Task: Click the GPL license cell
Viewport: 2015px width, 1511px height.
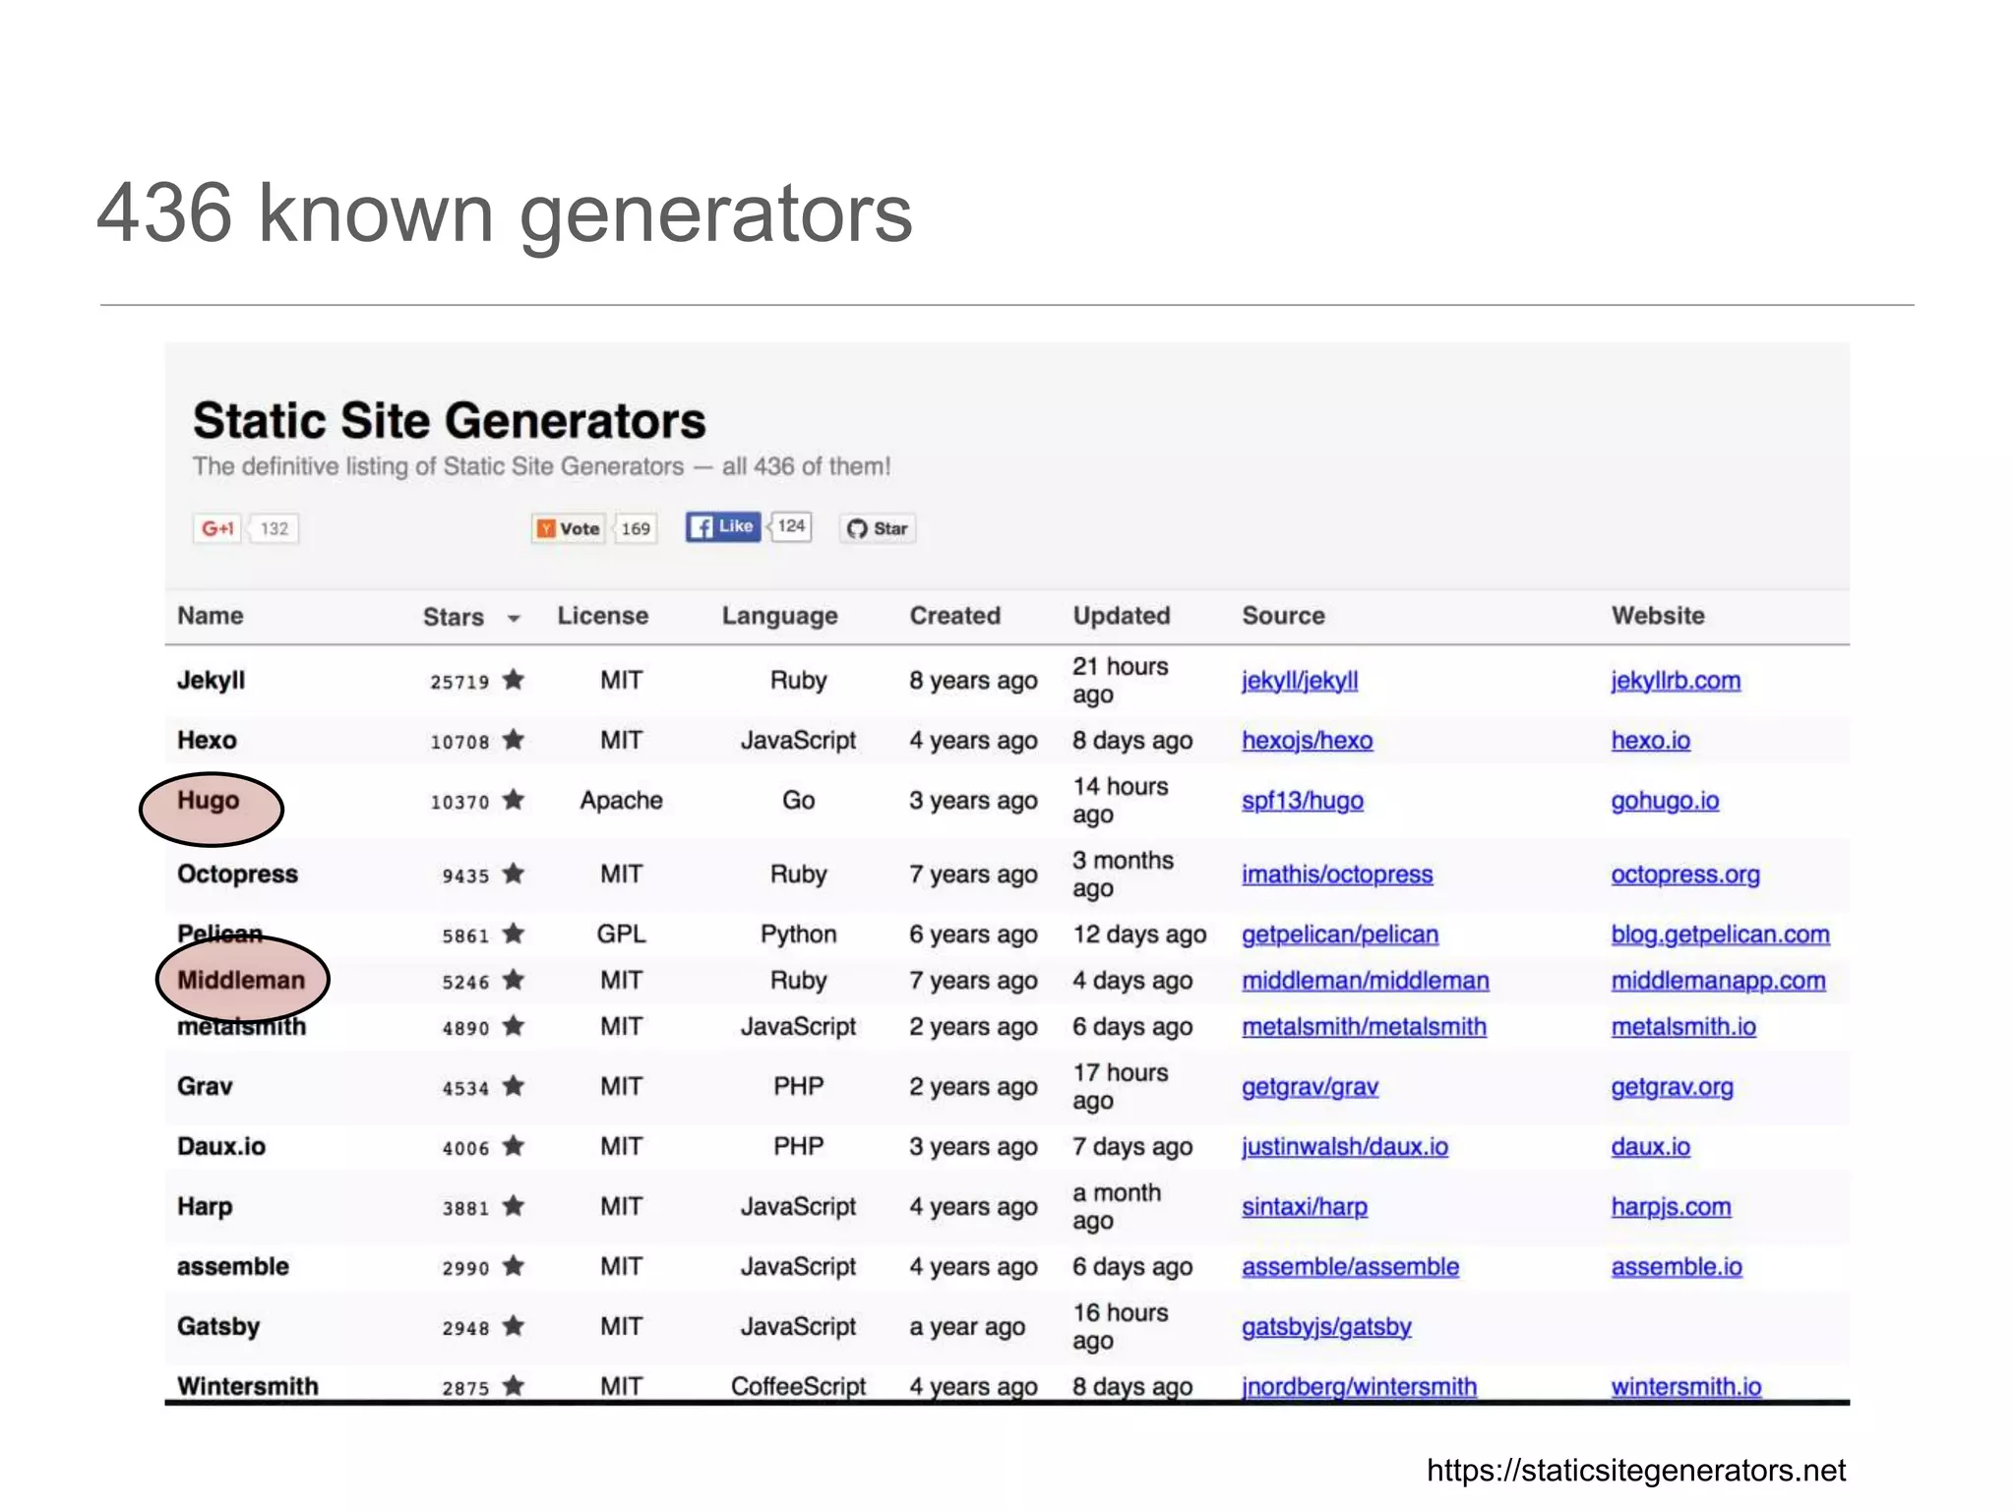Action: [x=621, y=934]
